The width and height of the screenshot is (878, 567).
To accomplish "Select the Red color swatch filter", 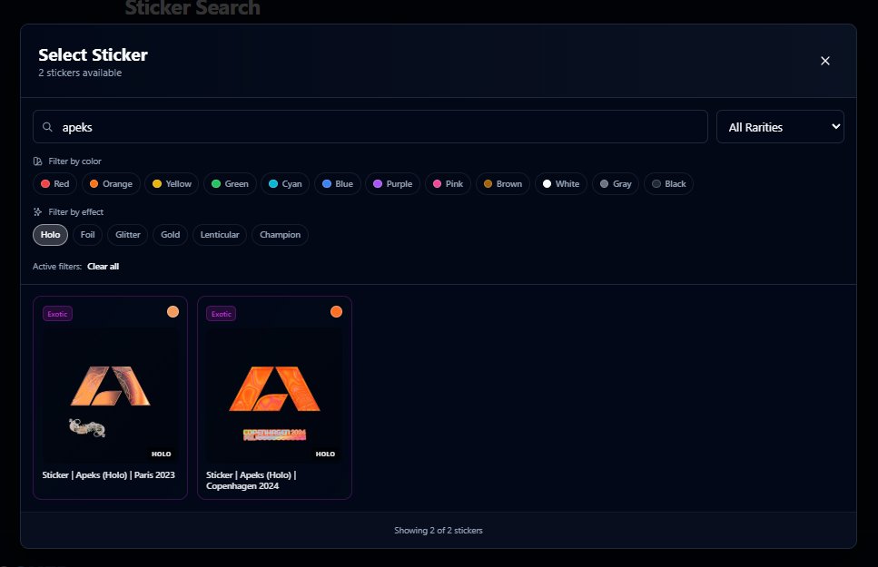I will pyautogui.click(x=54, y=183).
